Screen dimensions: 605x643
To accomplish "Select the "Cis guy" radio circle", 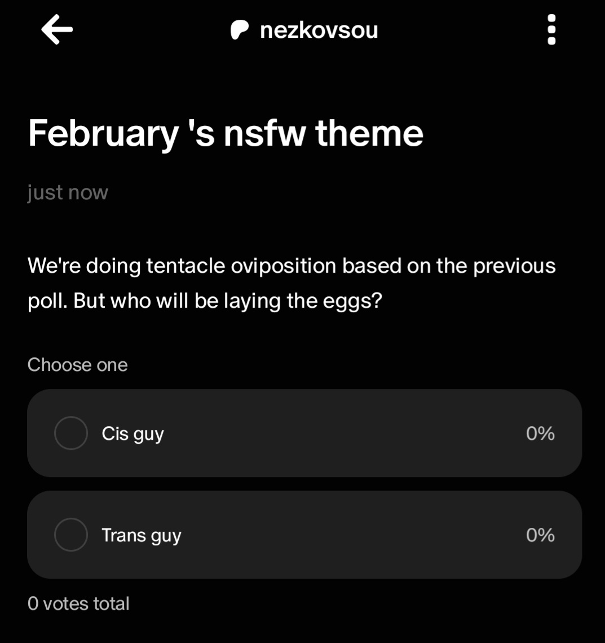I will click(71, 433).
